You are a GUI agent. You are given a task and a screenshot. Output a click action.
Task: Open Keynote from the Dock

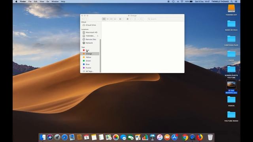click(x=153, y=137)
